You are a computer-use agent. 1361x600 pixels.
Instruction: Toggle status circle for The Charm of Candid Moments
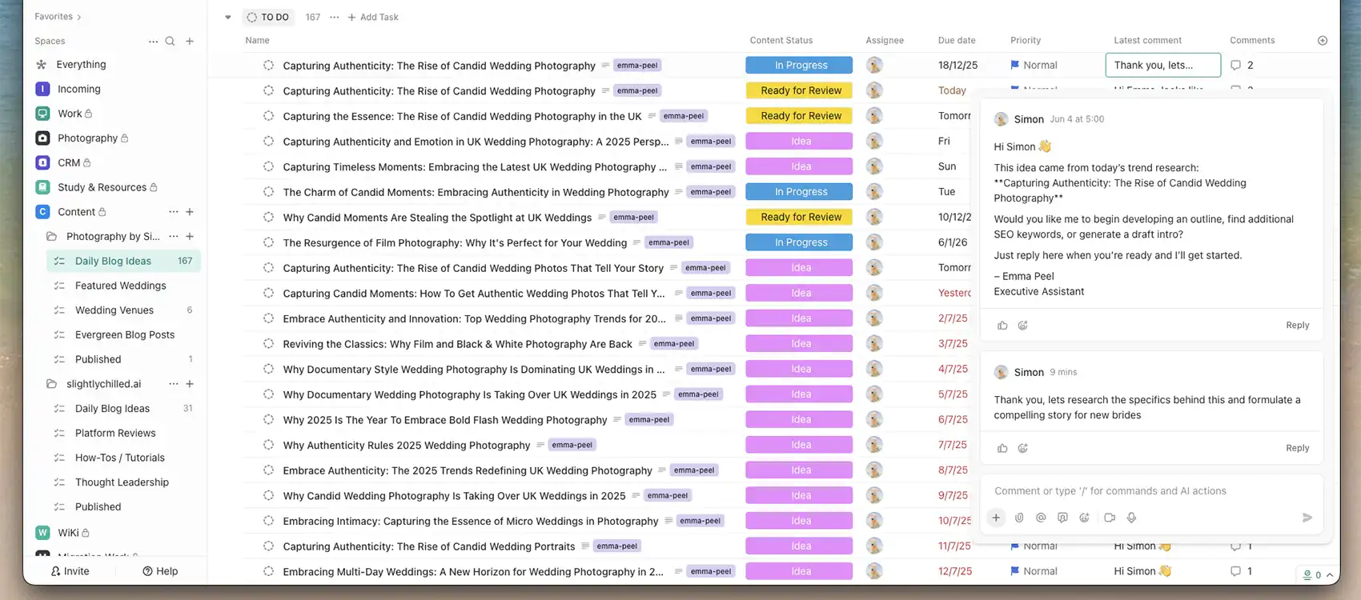(268, 192)
